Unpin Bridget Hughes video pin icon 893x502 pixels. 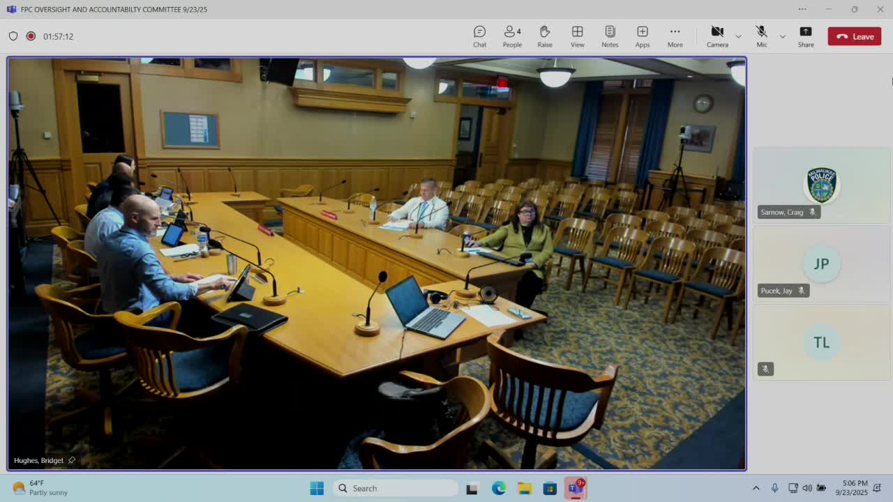pyautogui.click(x=72, y=461)
